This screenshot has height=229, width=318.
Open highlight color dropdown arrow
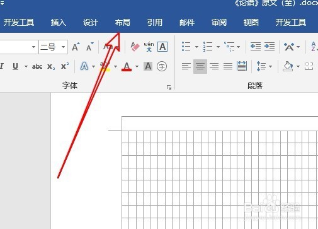(115, 66)
